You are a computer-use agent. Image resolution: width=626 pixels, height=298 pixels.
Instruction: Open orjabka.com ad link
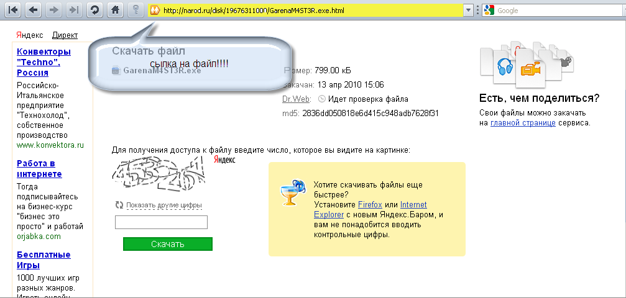point(39,237)
